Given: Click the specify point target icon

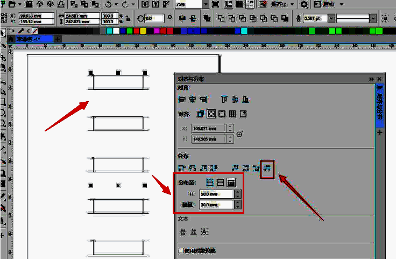Looking at the screenshot, I should (240, 134).
